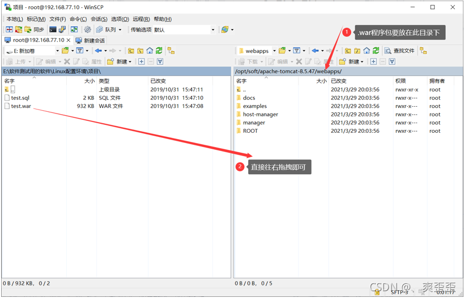Screen dimensions: 464x298
Task: Open remote 新建 new dropdown
Action: coord(351,62)
